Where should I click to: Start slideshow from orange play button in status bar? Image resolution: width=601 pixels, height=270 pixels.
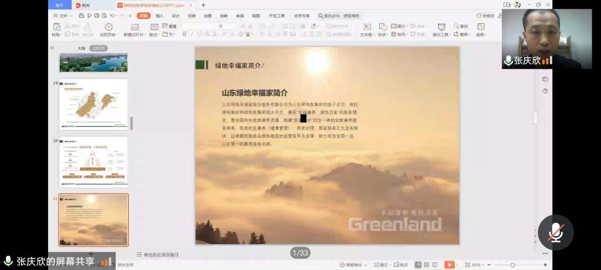coord(450,265)
